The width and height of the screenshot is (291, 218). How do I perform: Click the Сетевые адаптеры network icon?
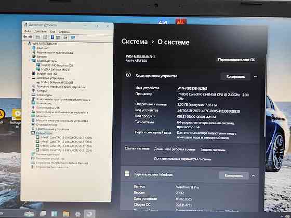point(33,154)
